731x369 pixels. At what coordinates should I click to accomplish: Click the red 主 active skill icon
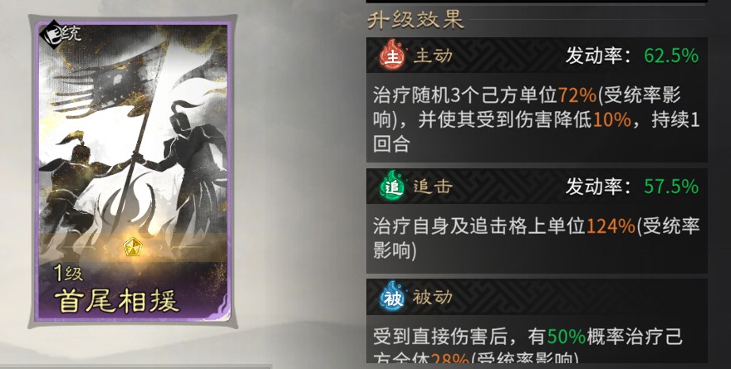pos(394,56)
